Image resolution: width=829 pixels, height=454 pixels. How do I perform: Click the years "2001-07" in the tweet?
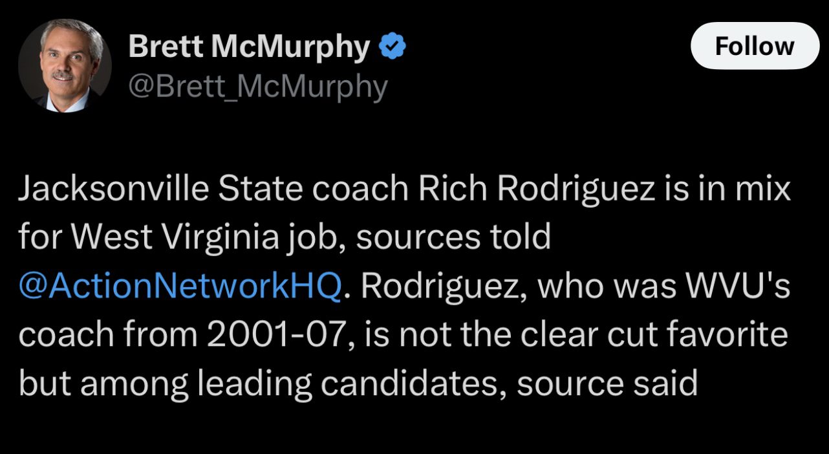(x=275, y=335)
